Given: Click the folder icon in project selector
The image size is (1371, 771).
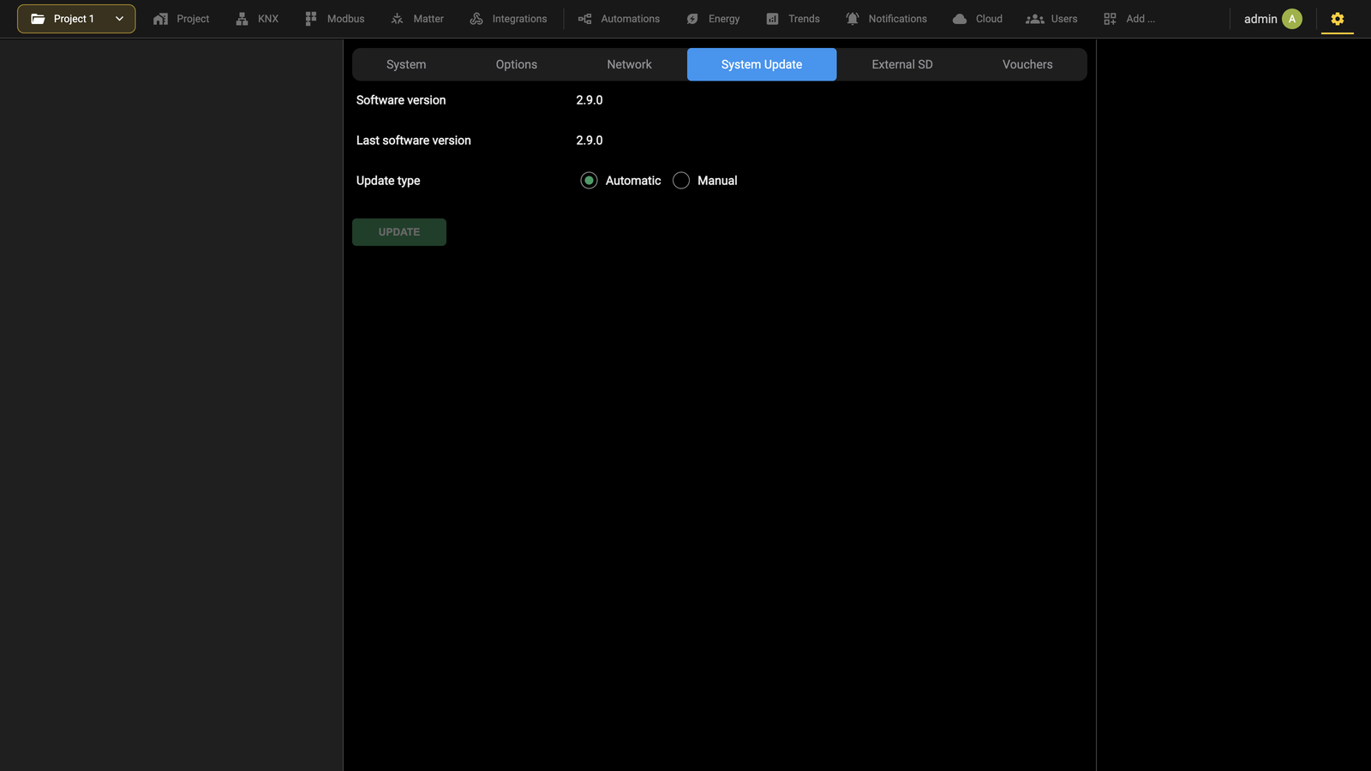Looking at the screenshot, I should tap(38, 19).
